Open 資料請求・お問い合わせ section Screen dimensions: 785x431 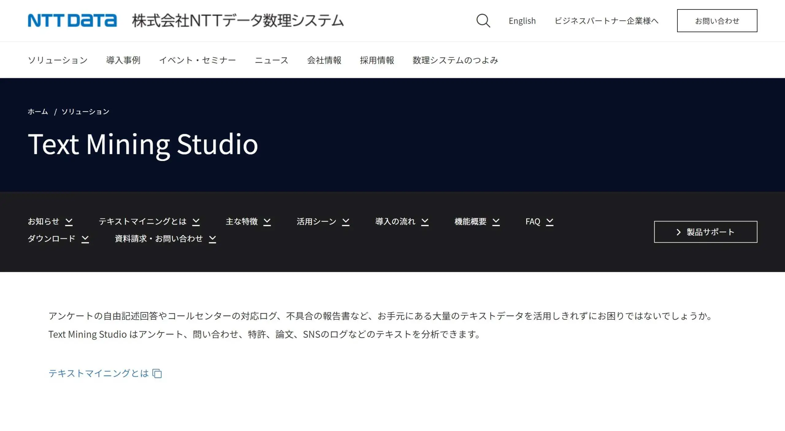159,239
